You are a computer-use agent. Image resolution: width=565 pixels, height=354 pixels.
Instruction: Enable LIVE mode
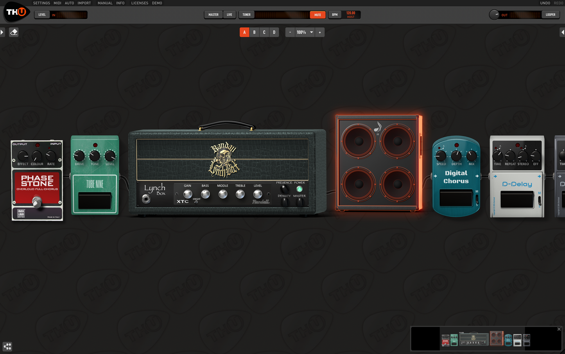pos(230,15)
